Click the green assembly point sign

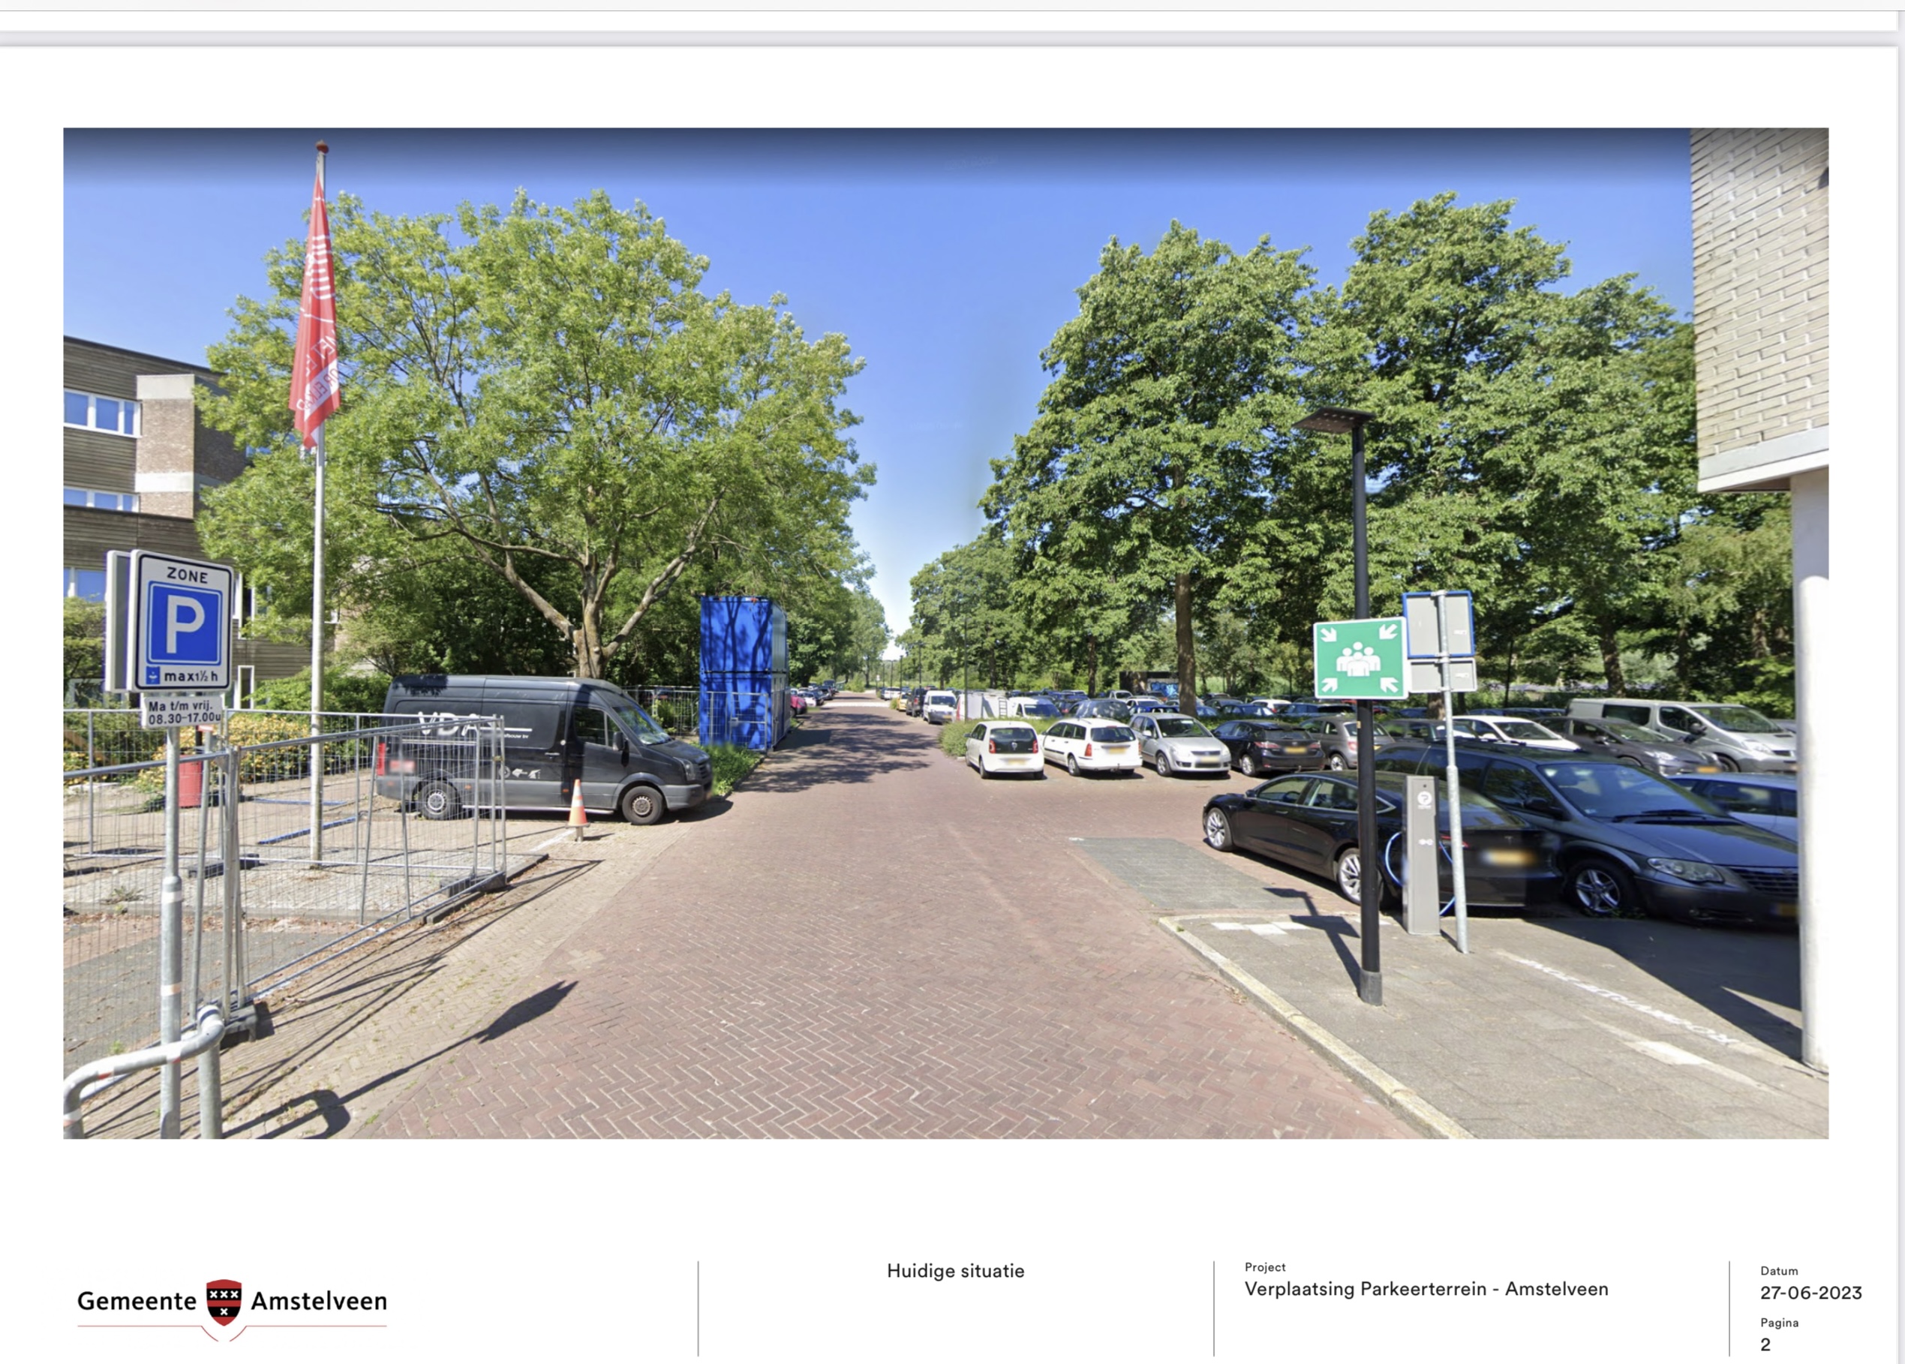(1358, 658)
